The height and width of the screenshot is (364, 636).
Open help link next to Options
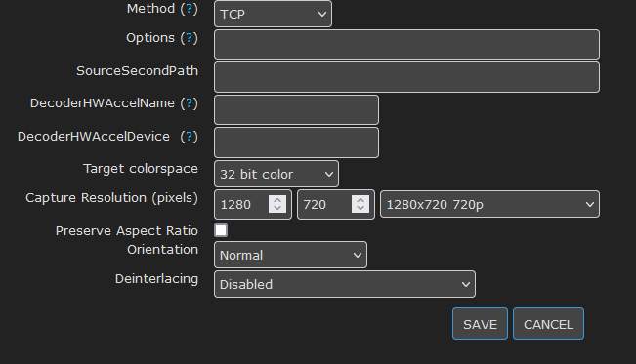189,38
